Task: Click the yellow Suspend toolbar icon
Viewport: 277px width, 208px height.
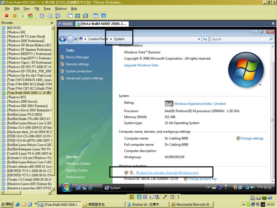Action: pyautogui.click(x=15, y=16)
